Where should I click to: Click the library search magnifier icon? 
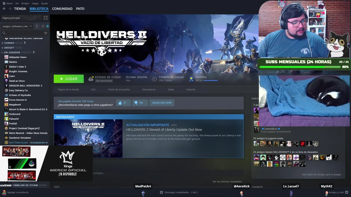[4, 33]
